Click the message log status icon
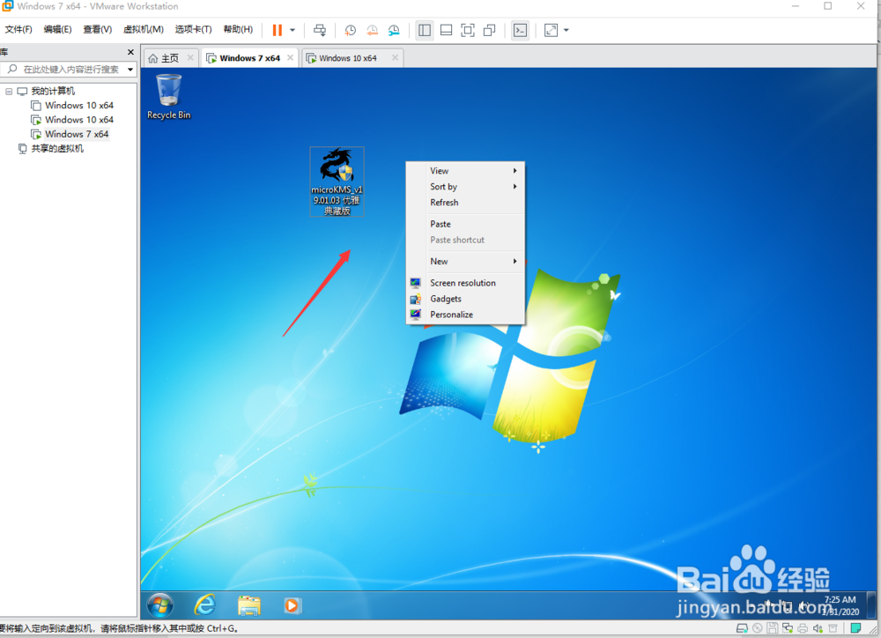This screenshot has width=881, height=638. point(855,628)
